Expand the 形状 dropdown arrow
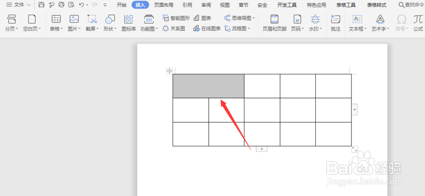425x196 pixels. pos(115,29)
